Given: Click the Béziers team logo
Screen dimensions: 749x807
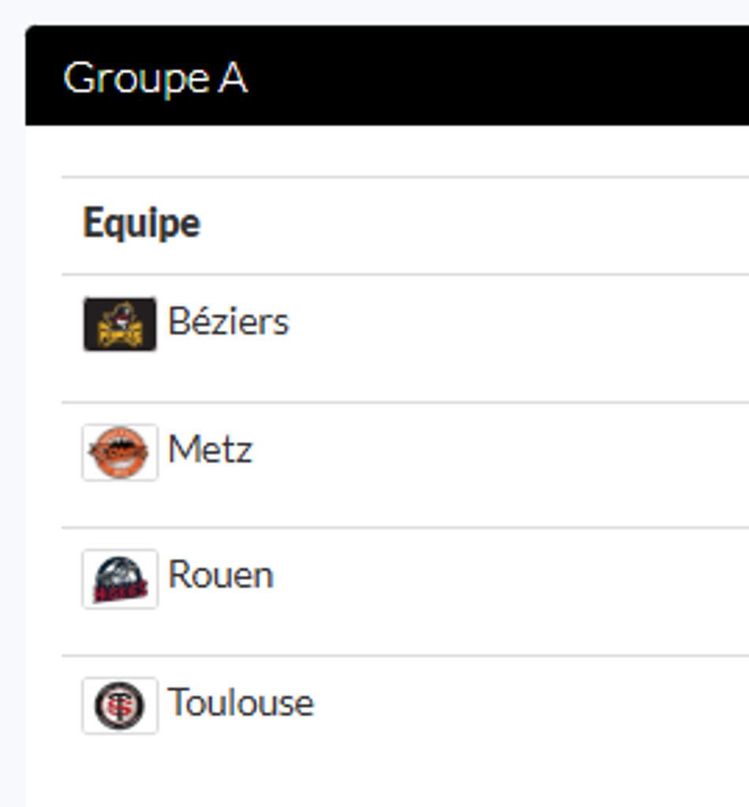Looking at the screenshot, I should (x=120, y=324).
